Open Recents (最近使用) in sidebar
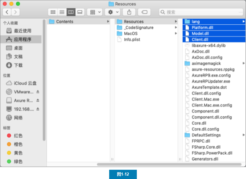The image size is (246, 179). (21, 31)
